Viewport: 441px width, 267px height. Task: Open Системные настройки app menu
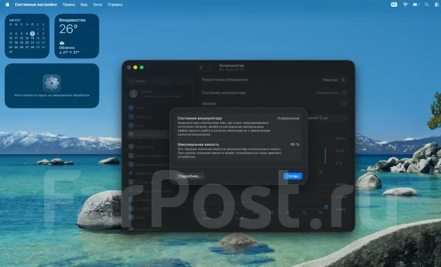(36, 5)
